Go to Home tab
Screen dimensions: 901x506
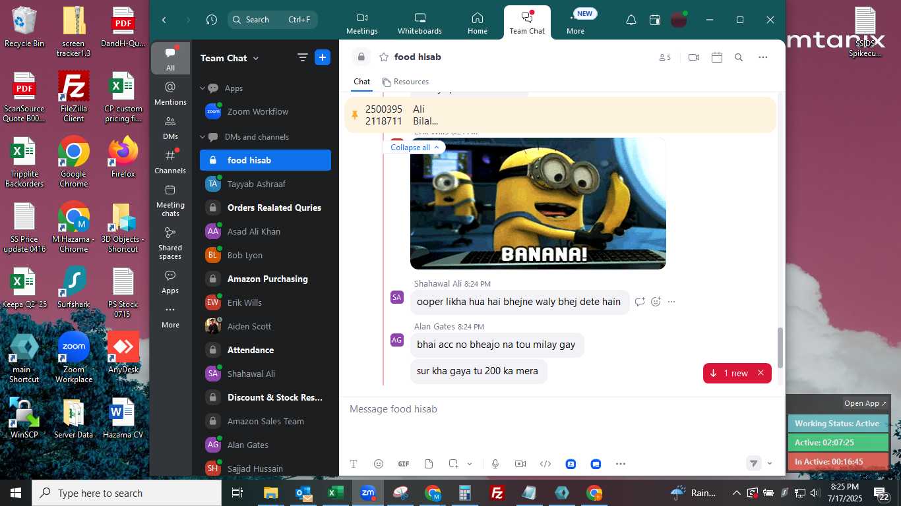pyautogui.click(x=478, y=23)
